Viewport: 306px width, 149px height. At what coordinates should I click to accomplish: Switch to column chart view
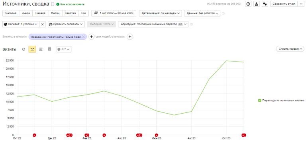click(49, 49)
